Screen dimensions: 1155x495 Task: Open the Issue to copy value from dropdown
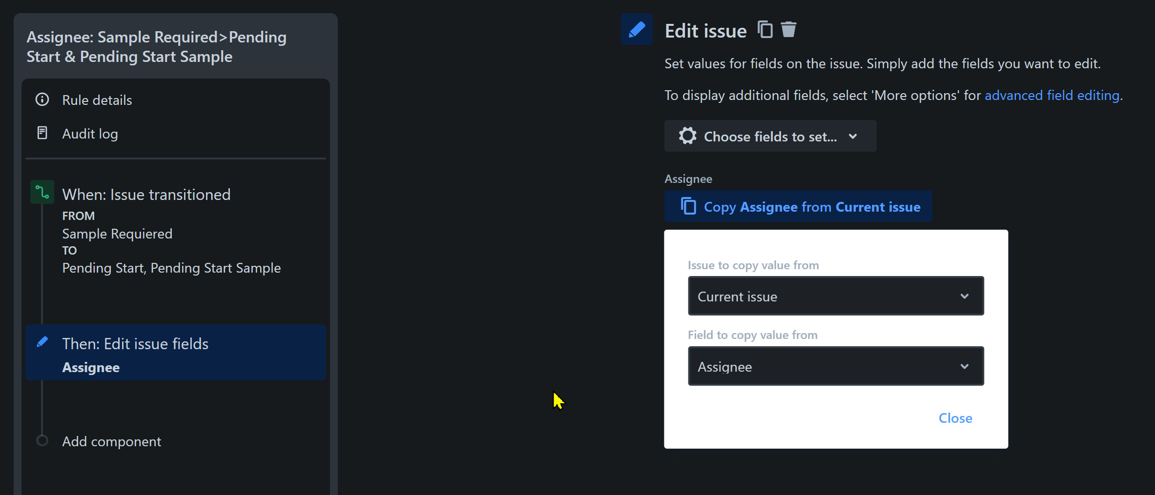click(x=835, y=296)
